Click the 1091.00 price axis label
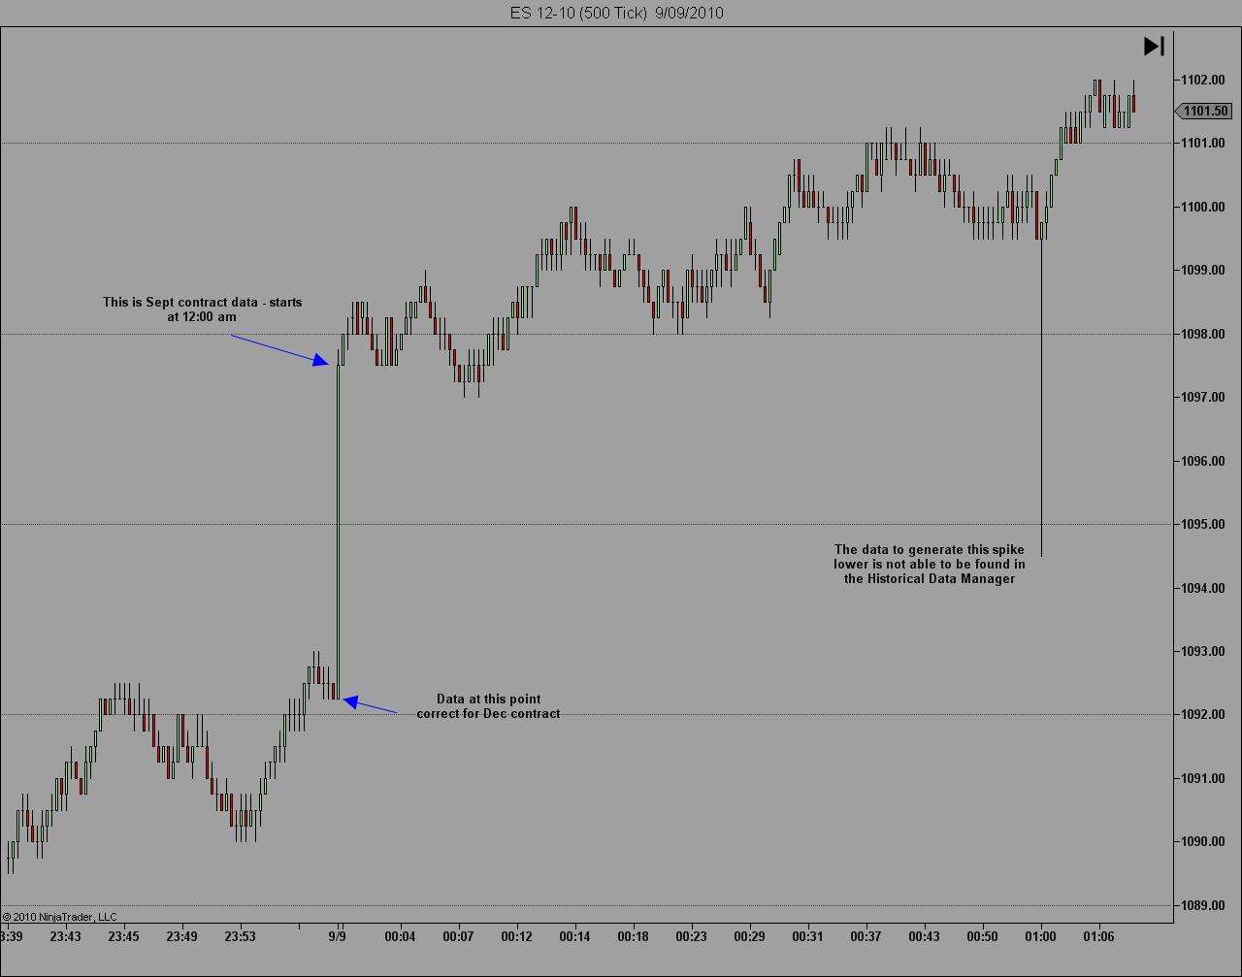The image size is (1242, 977). 1203,778
